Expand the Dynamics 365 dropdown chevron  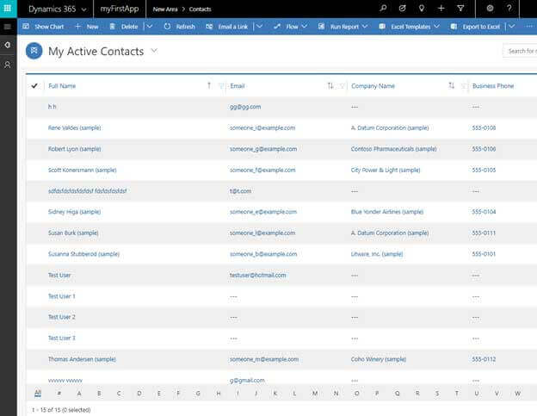click(x=83, y=9)
